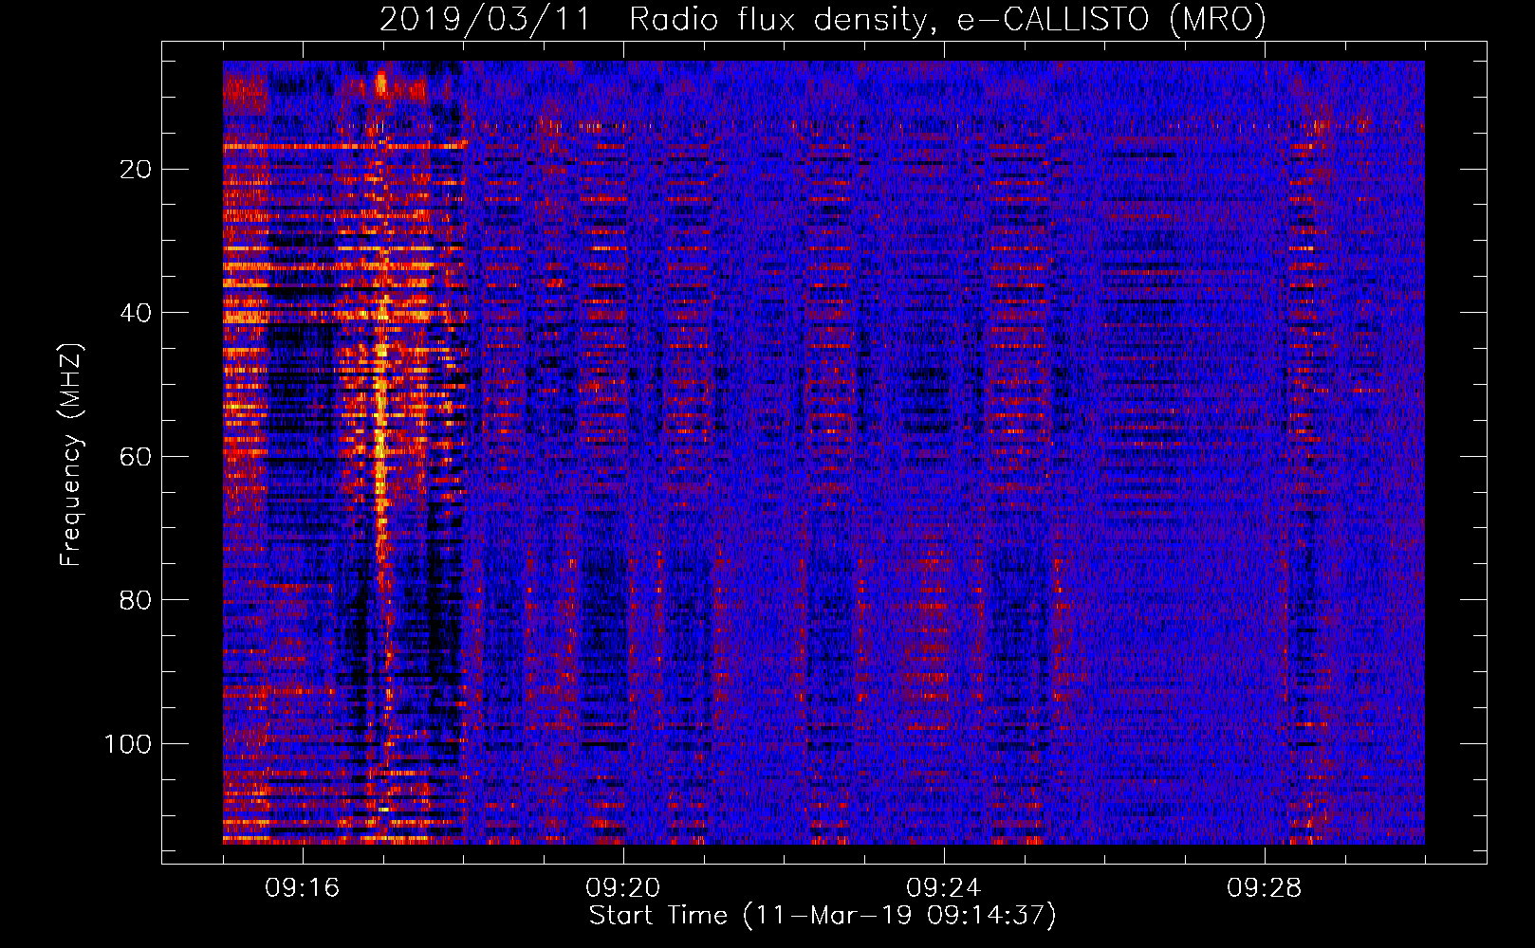
Task: Click the 09:28 time tick label
Action: [x=1265, y=888]
